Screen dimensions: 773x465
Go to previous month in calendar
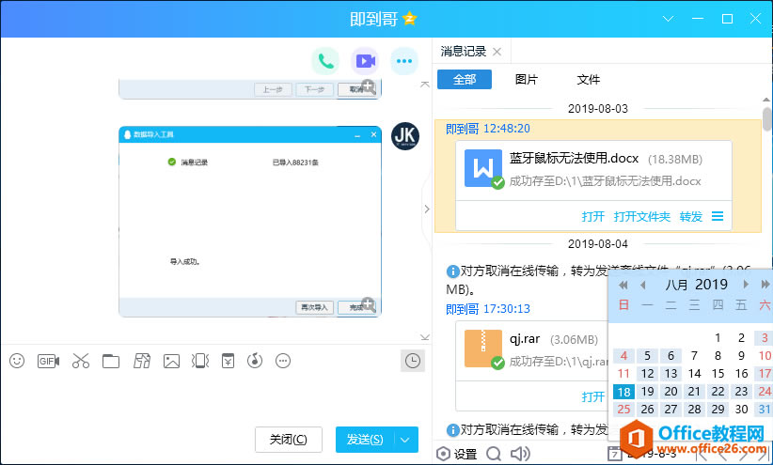click(643, 285)
